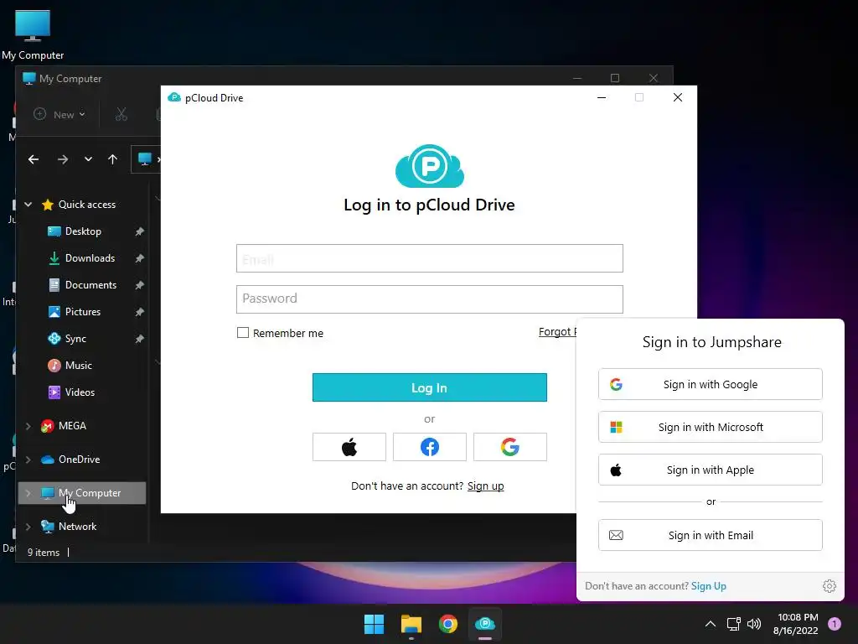Unpin Sync from Quick access
858x644 pixels.
click(x=140, y=339)
